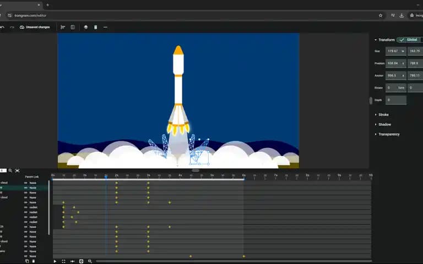Edit the Depth field
The width and height of the screenshot is (423, 264).
396,100
